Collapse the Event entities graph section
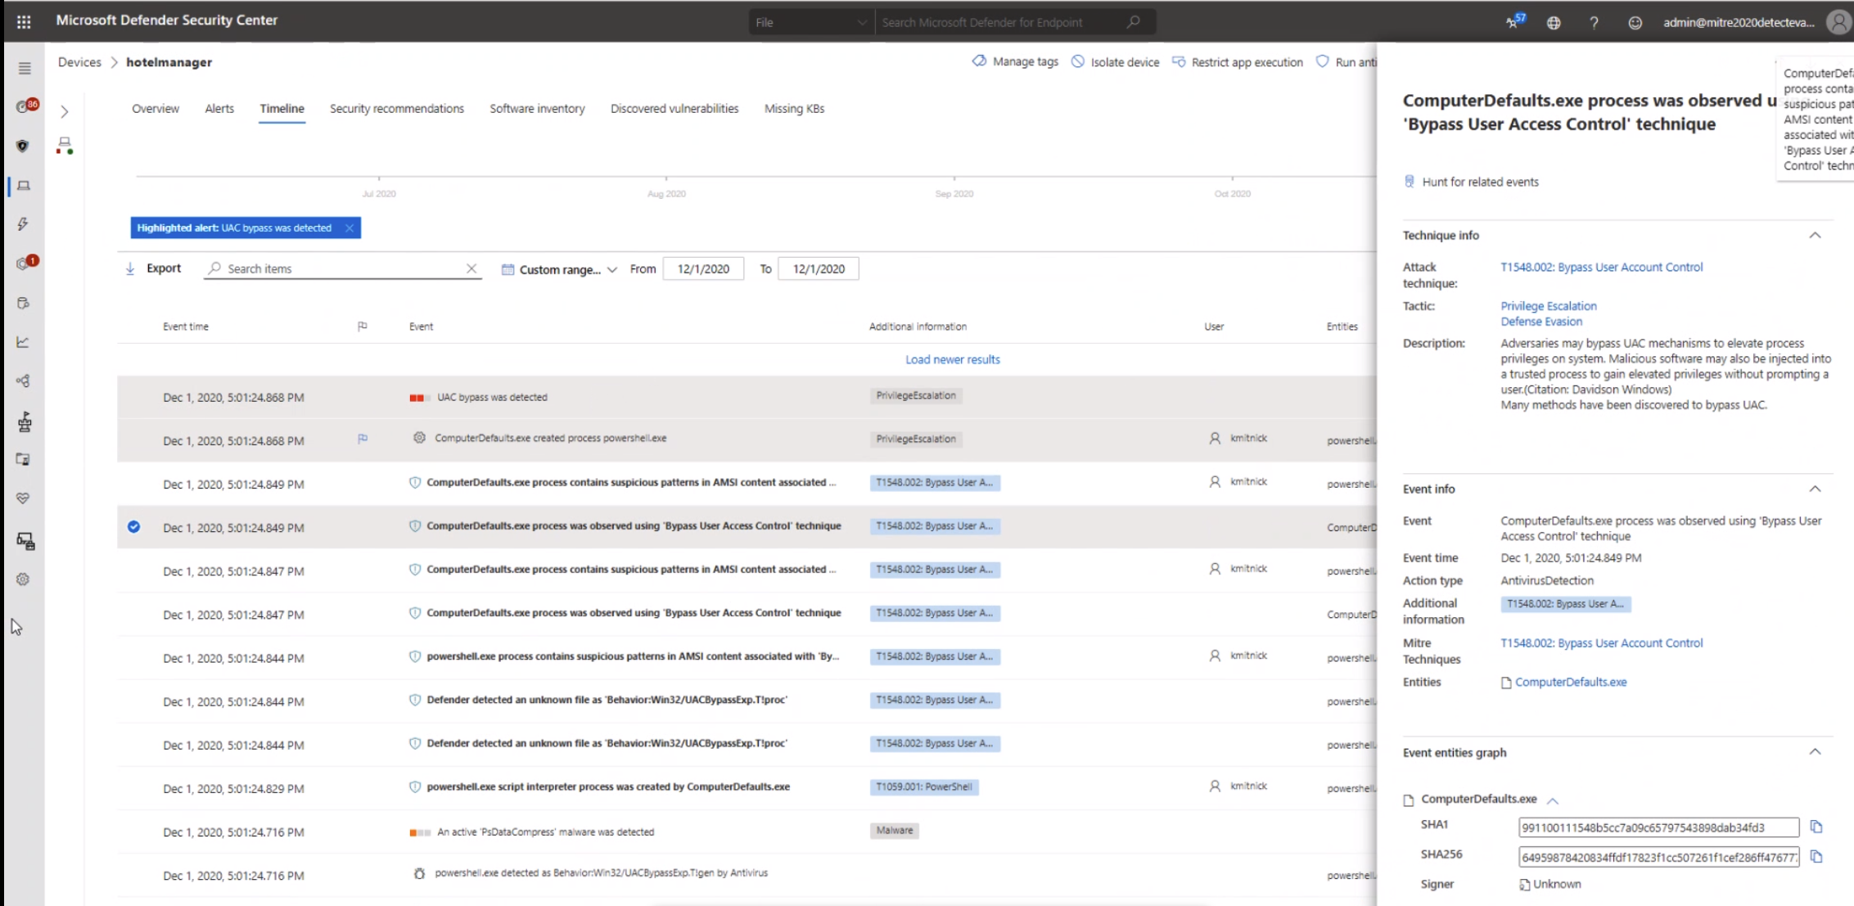The image size is (1854, 906). point(1815,752)
